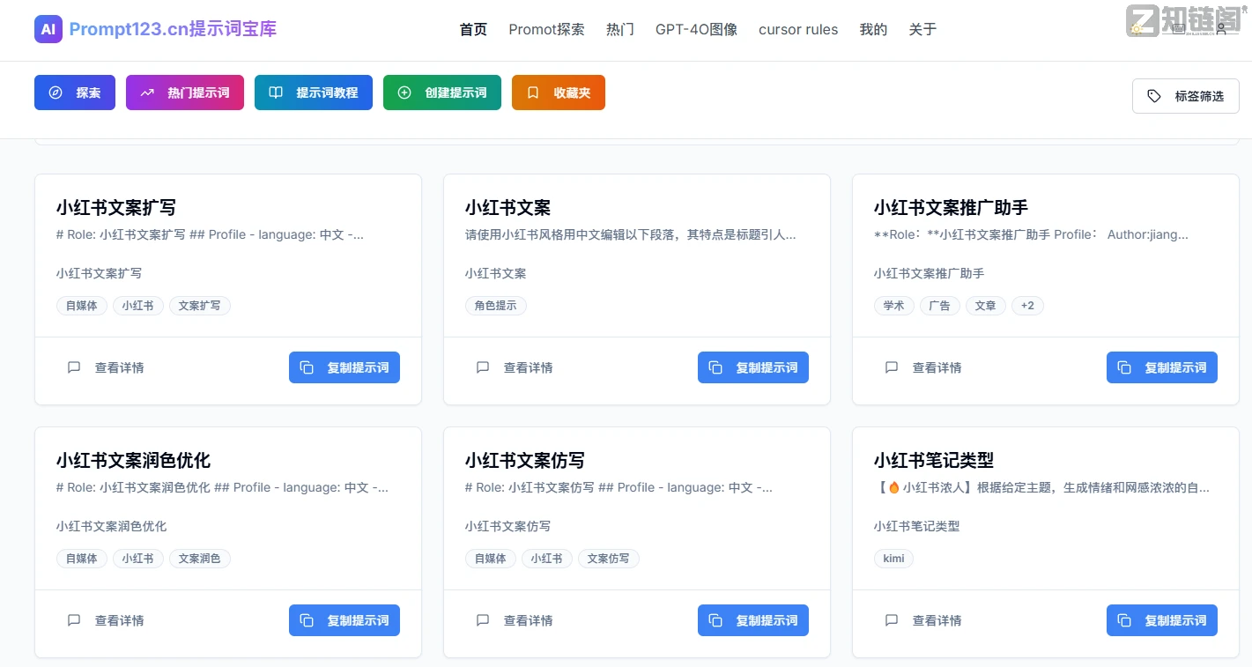Click the tag icon inside 标签筛选 button
1252x667 pixels.
tap(1154, 96)
